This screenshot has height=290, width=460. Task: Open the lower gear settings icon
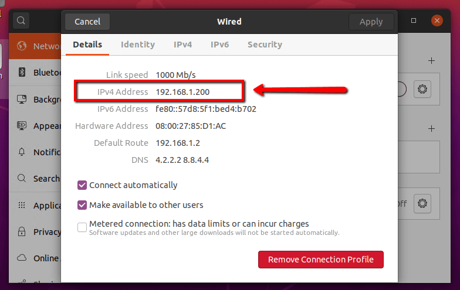click(422, 203)
